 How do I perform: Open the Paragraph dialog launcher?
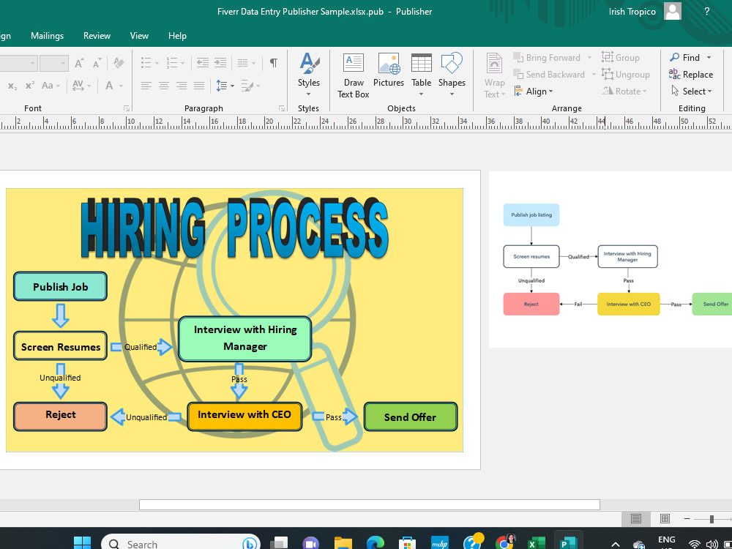[282, 108]
